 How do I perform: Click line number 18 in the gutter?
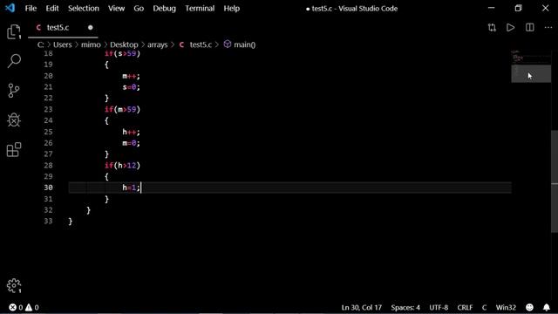pos(49,53)
